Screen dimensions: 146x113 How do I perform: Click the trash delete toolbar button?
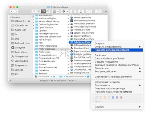tap(73, 11)
